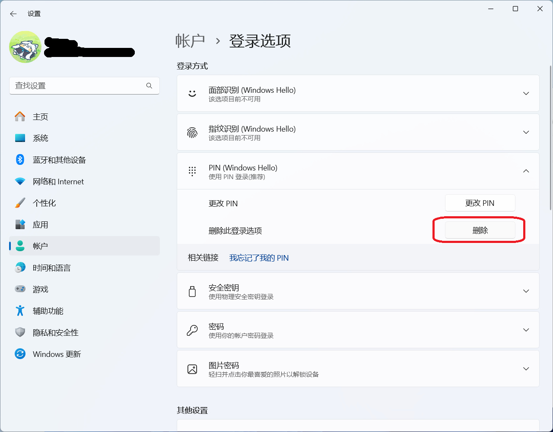This screenshot has width=553, height=432.
Task: Select the 帐户 person icon in sidebar
Action: (x=20, y=246)
